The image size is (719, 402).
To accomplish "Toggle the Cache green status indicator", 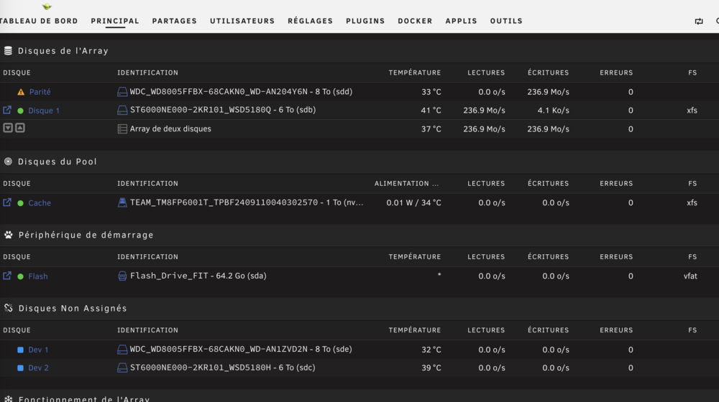I will pyautogui.click(x=21, y=203).
